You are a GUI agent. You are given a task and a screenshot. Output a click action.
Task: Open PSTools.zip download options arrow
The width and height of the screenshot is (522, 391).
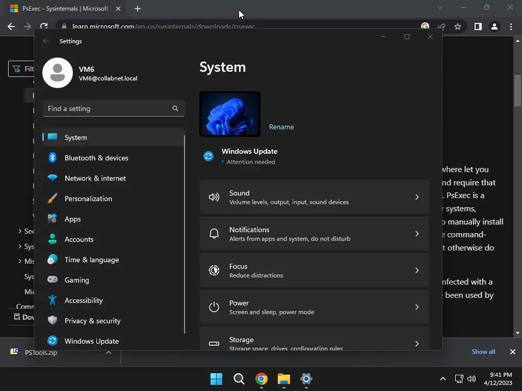(109, 352)
